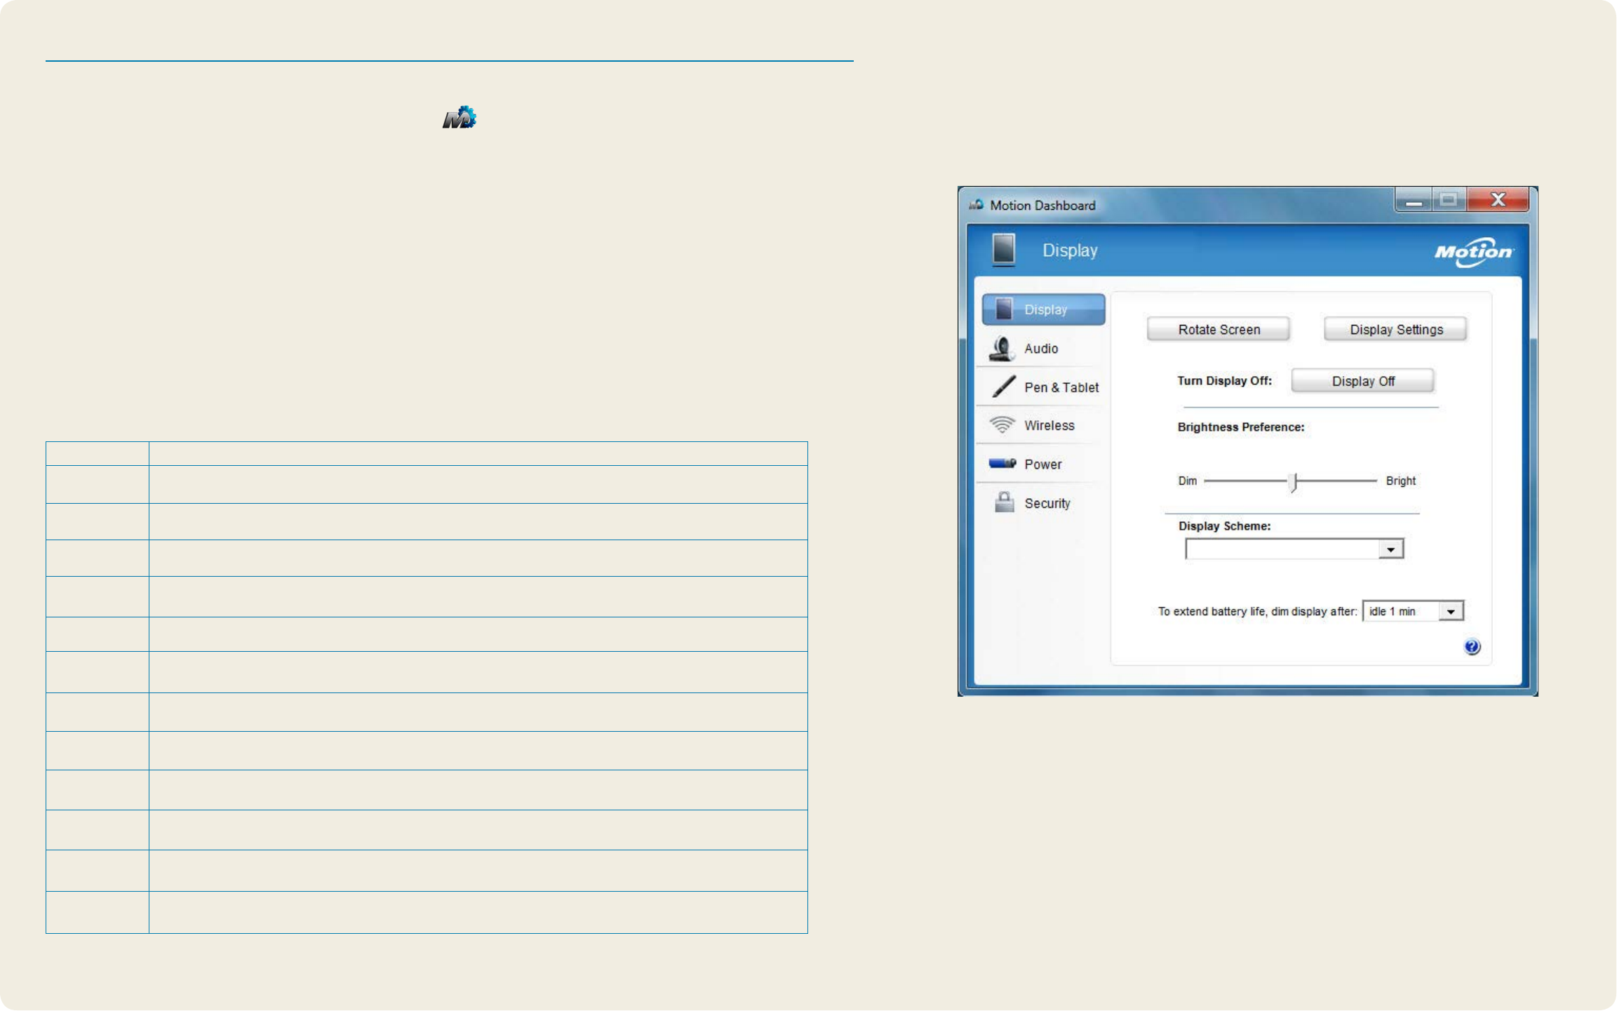Open the dim display after idle dropdown

(x=1450, y=612)
